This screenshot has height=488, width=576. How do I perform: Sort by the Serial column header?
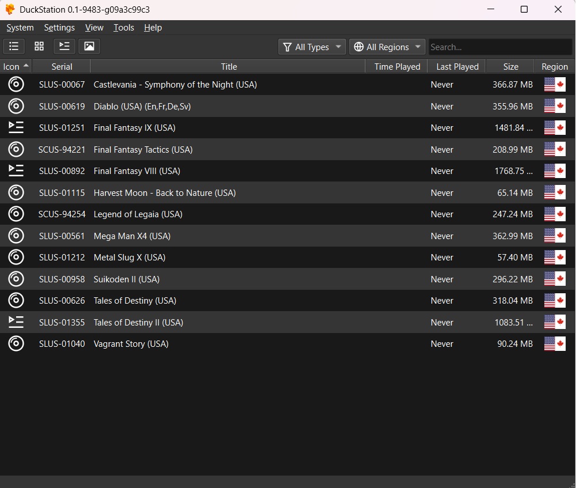point(62,66)
